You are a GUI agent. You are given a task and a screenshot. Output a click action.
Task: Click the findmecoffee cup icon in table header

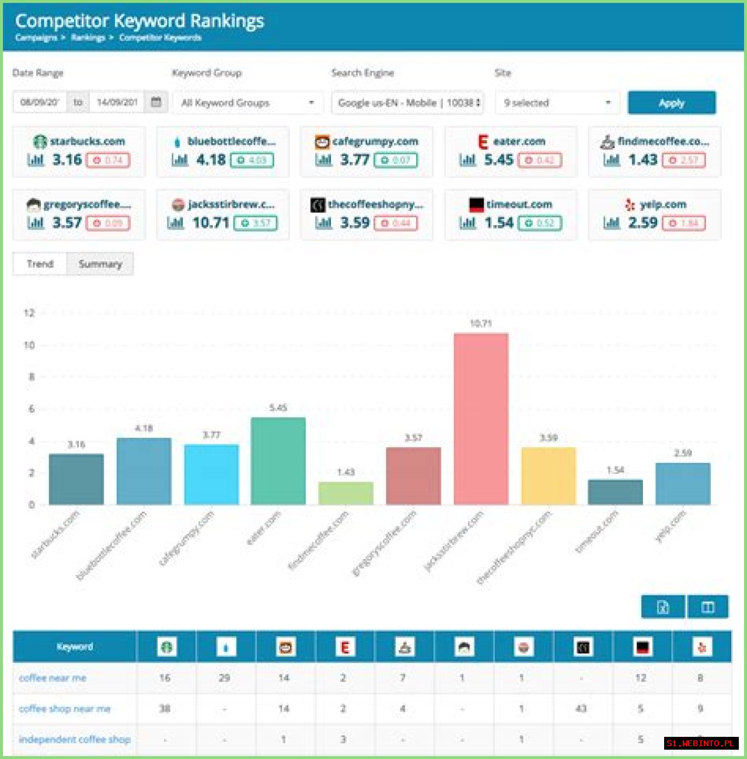pyautogui.click(x=404, y=646)
